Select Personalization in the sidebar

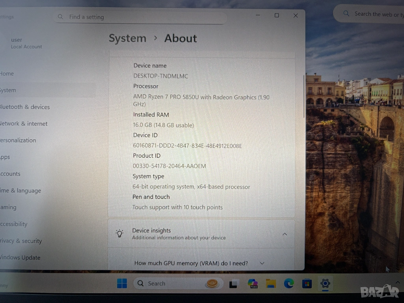click(x=18, y=140)
